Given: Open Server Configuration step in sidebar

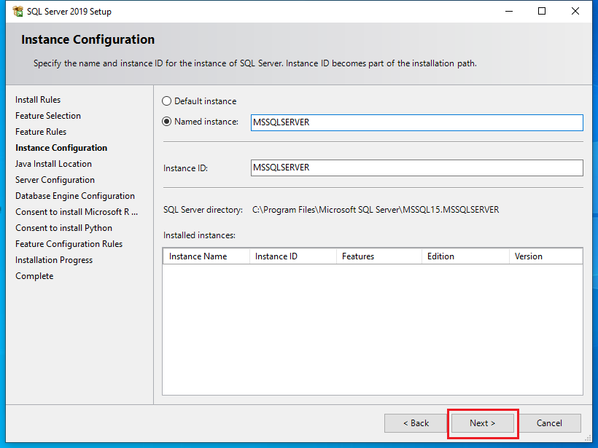Looking at the screenshot, I should [x=55, y=180].
